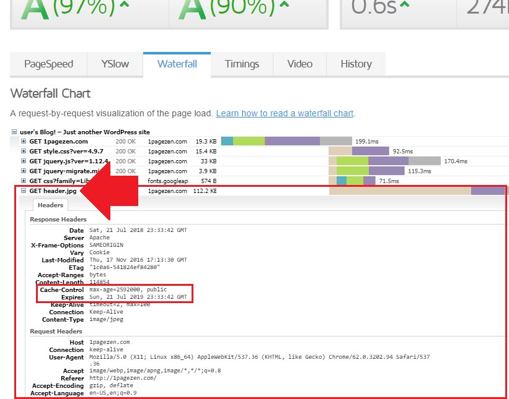Click the fonts.googleapis domain cell
This screenshot has width=509, height=399.
[168, 181]
